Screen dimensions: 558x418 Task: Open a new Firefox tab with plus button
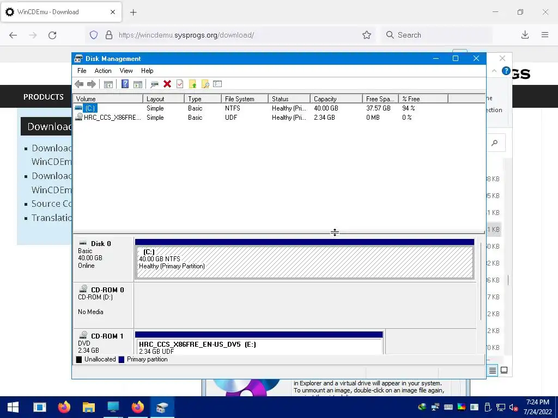click(x=133, y=13)
